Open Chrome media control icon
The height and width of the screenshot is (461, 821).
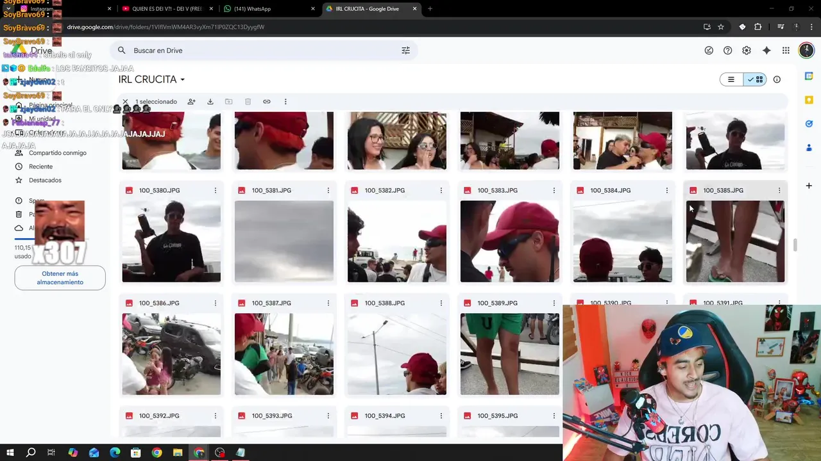[781, 27]
